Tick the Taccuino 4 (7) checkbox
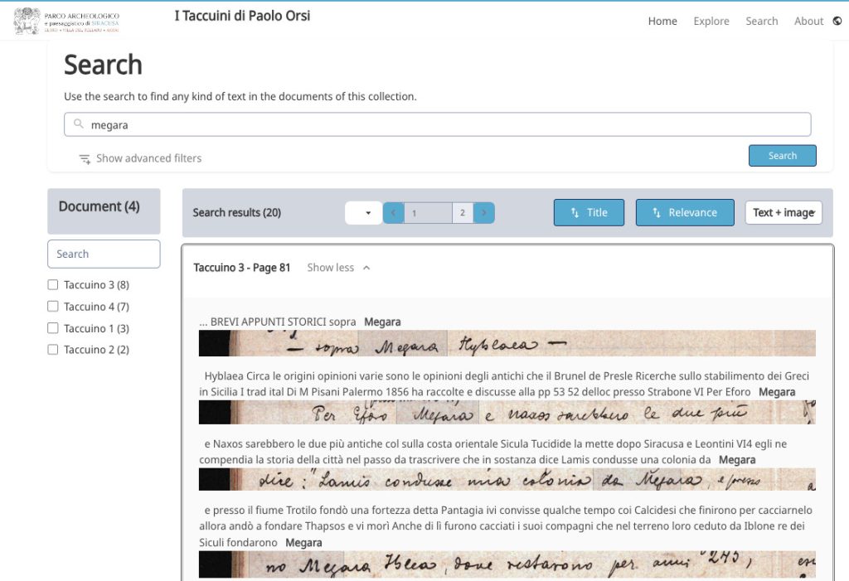Image resolution: width=849 pixels, height=581 pixels. tap(52, 307)
